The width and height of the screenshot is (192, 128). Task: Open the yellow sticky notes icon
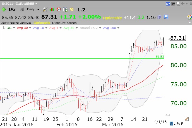pos(71,9)
